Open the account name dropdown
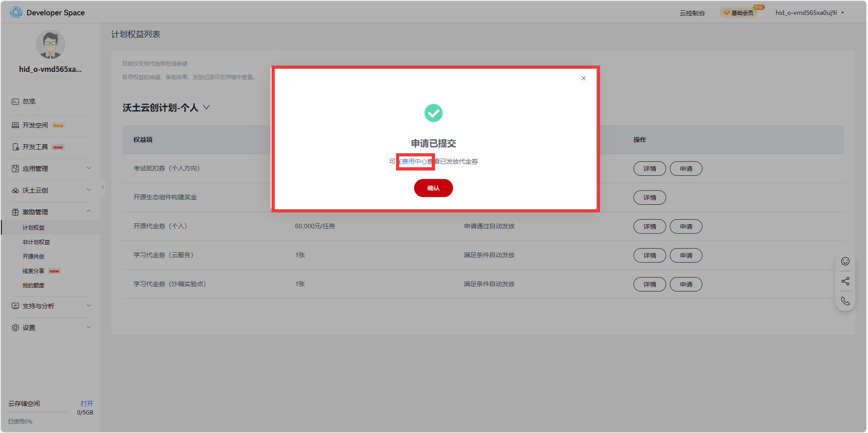The height and width of the screenshot is (433, 868). coord(809,13)
